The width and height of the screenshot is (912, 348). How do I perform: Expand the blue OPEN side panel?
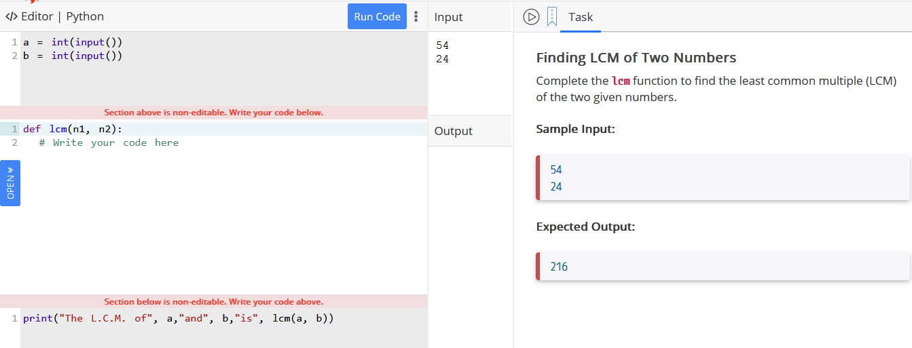[x=10, y=183]
